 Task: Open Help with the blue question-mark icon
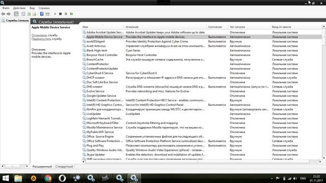tap(42, 14)
